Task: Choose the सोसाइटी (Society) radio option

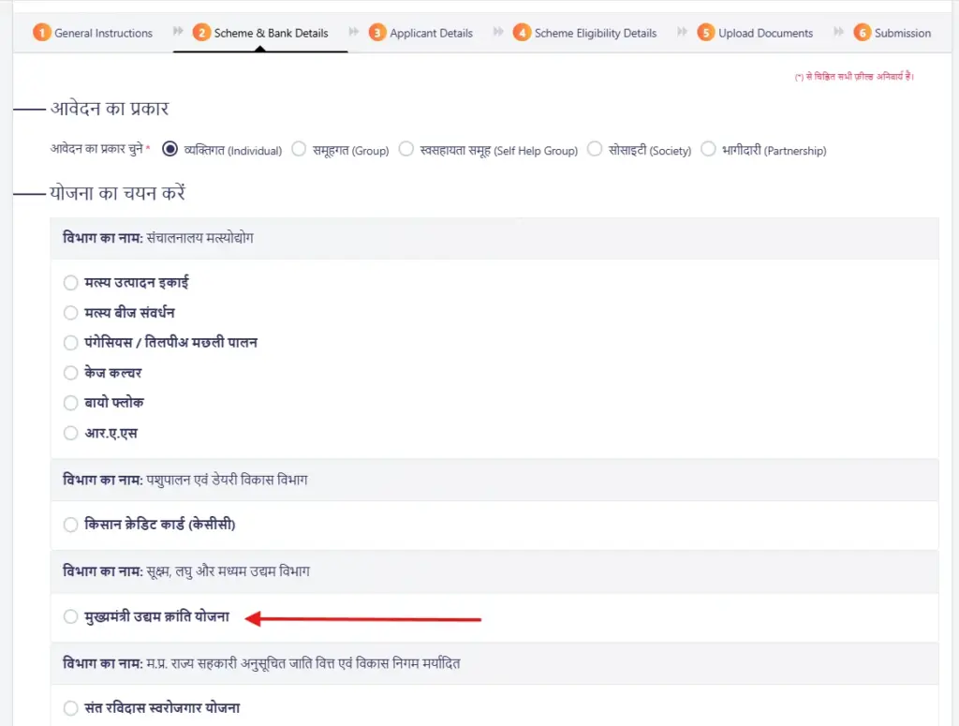Action: pos(595,149)
